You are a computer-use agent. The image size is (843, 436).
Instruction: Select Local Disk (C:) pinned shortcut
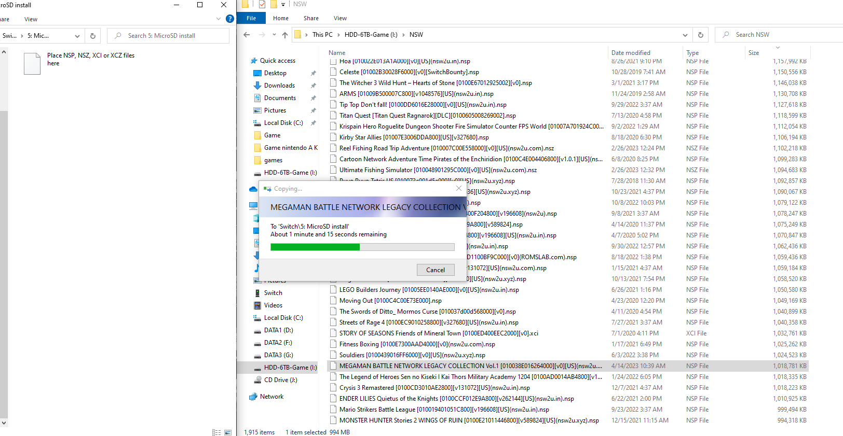click(x=283, y=123)
